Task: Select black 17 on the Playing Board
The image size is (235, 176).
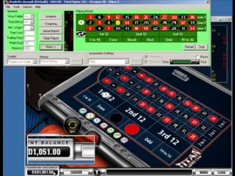Action: [137, 22]
